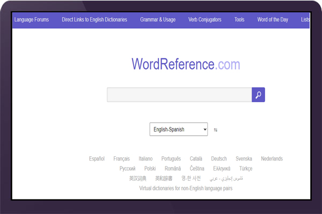Switch site language to Português

click(171, 159)
